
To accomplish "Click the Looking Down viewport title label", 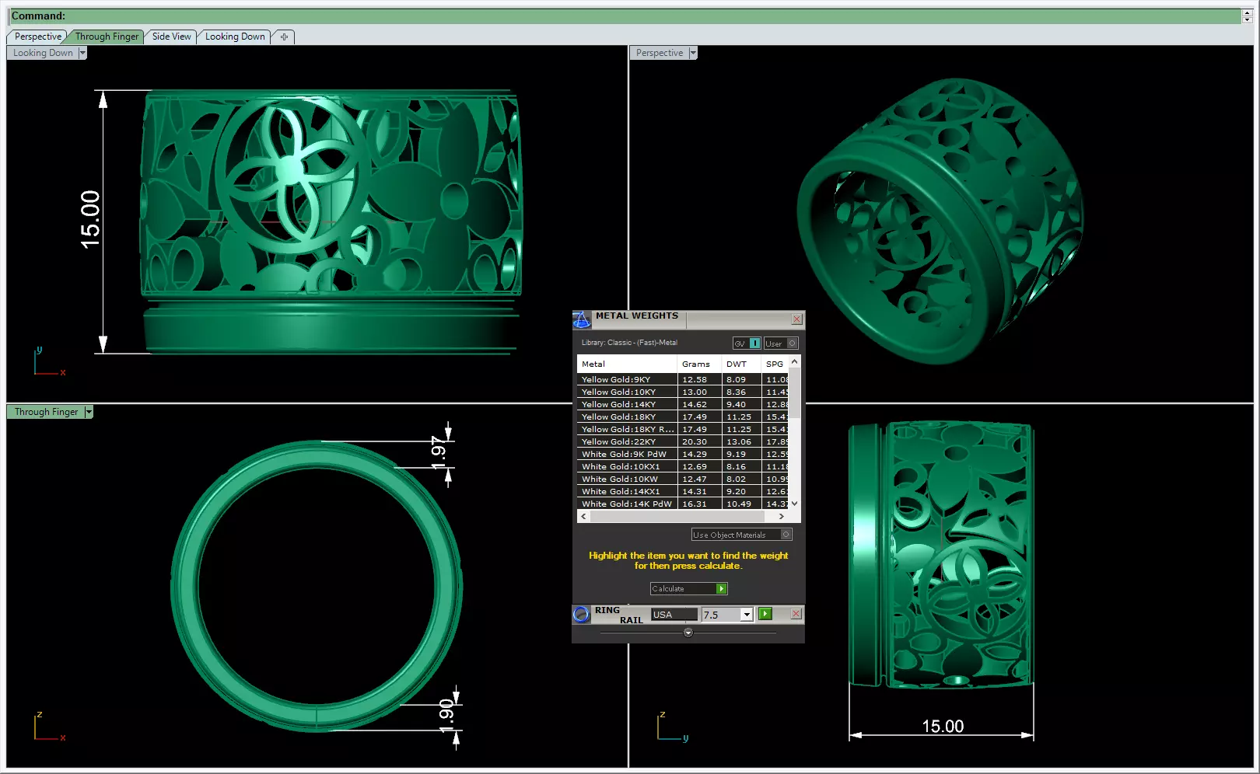I will click(x=43, y=53).
